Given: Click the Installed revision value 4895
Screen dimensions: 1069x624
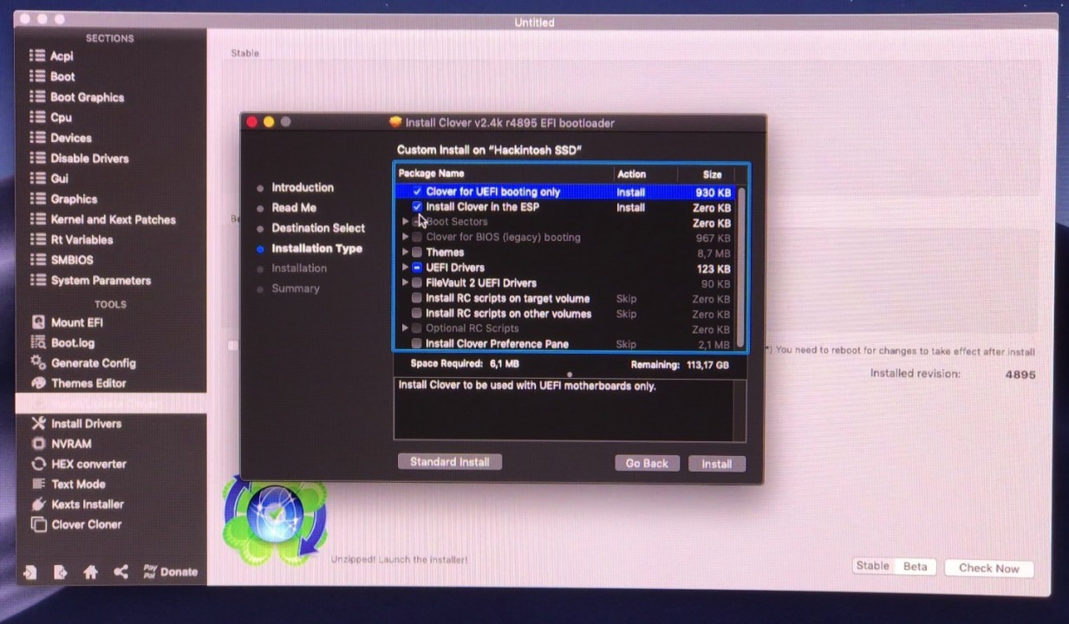Looking at the screenshot, I should (x=1020, y=374).
